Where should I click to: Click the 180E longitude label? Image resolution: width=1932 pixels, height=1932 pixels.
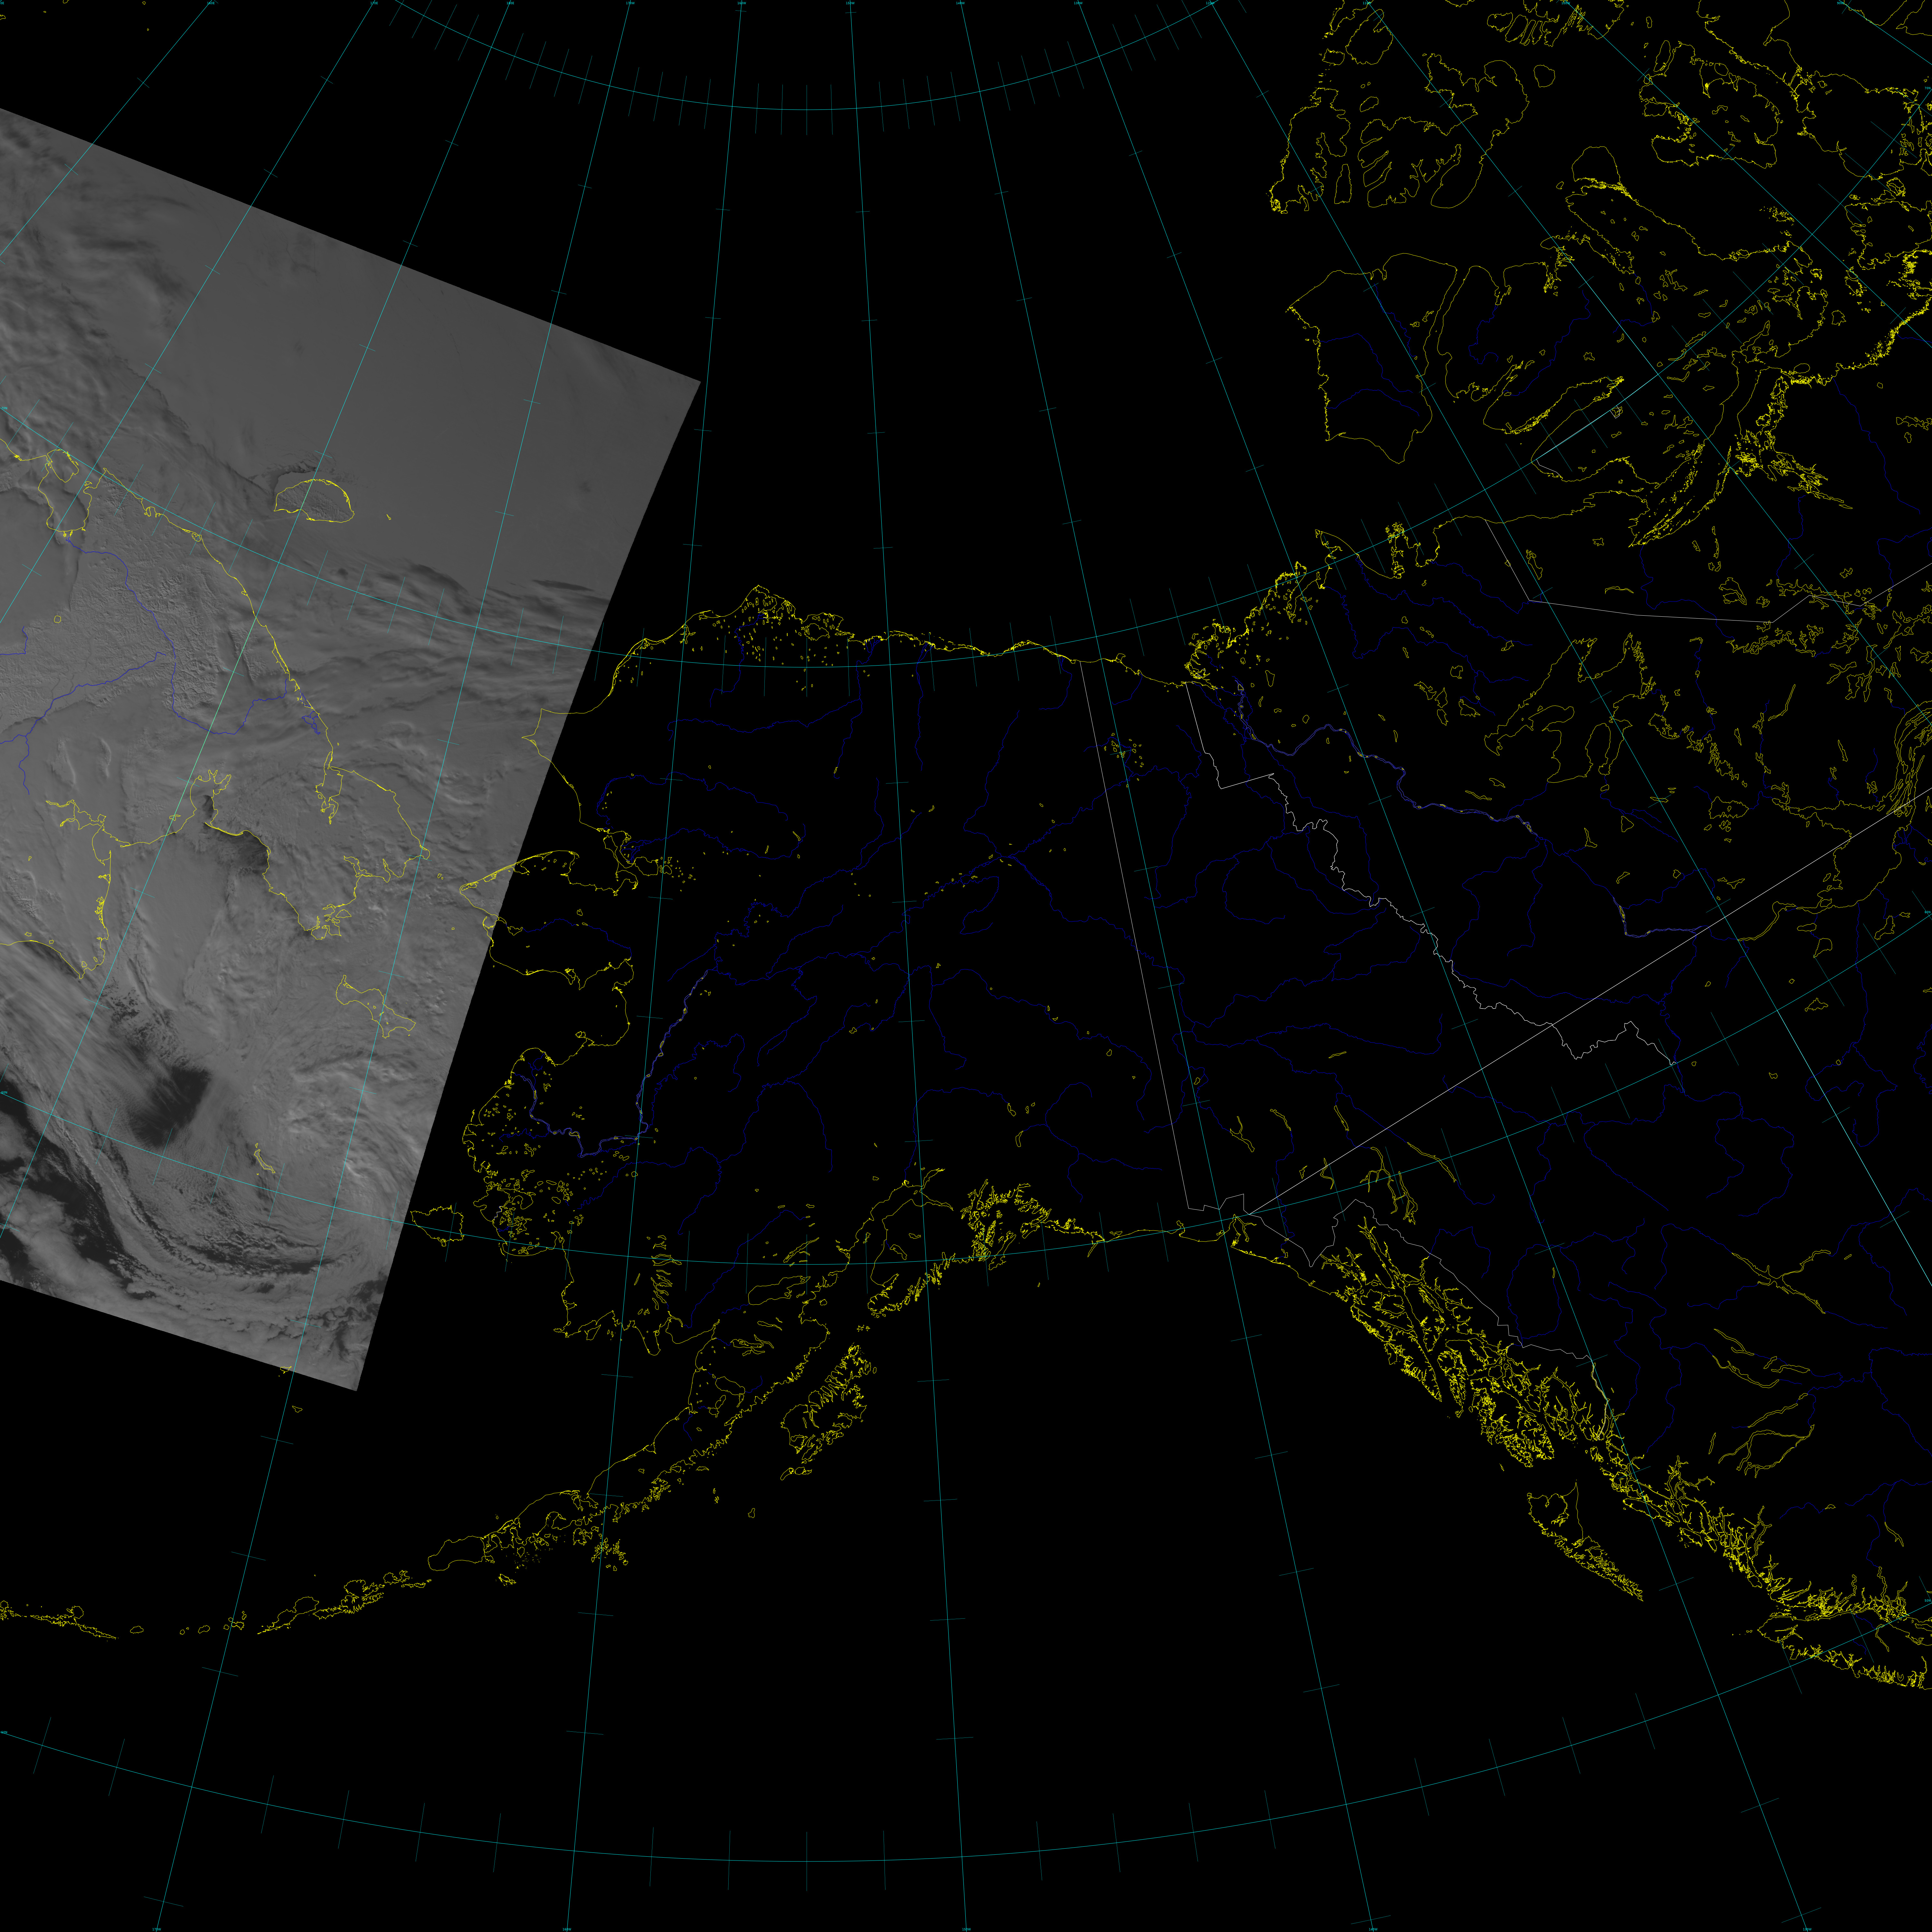click(510, 3)
